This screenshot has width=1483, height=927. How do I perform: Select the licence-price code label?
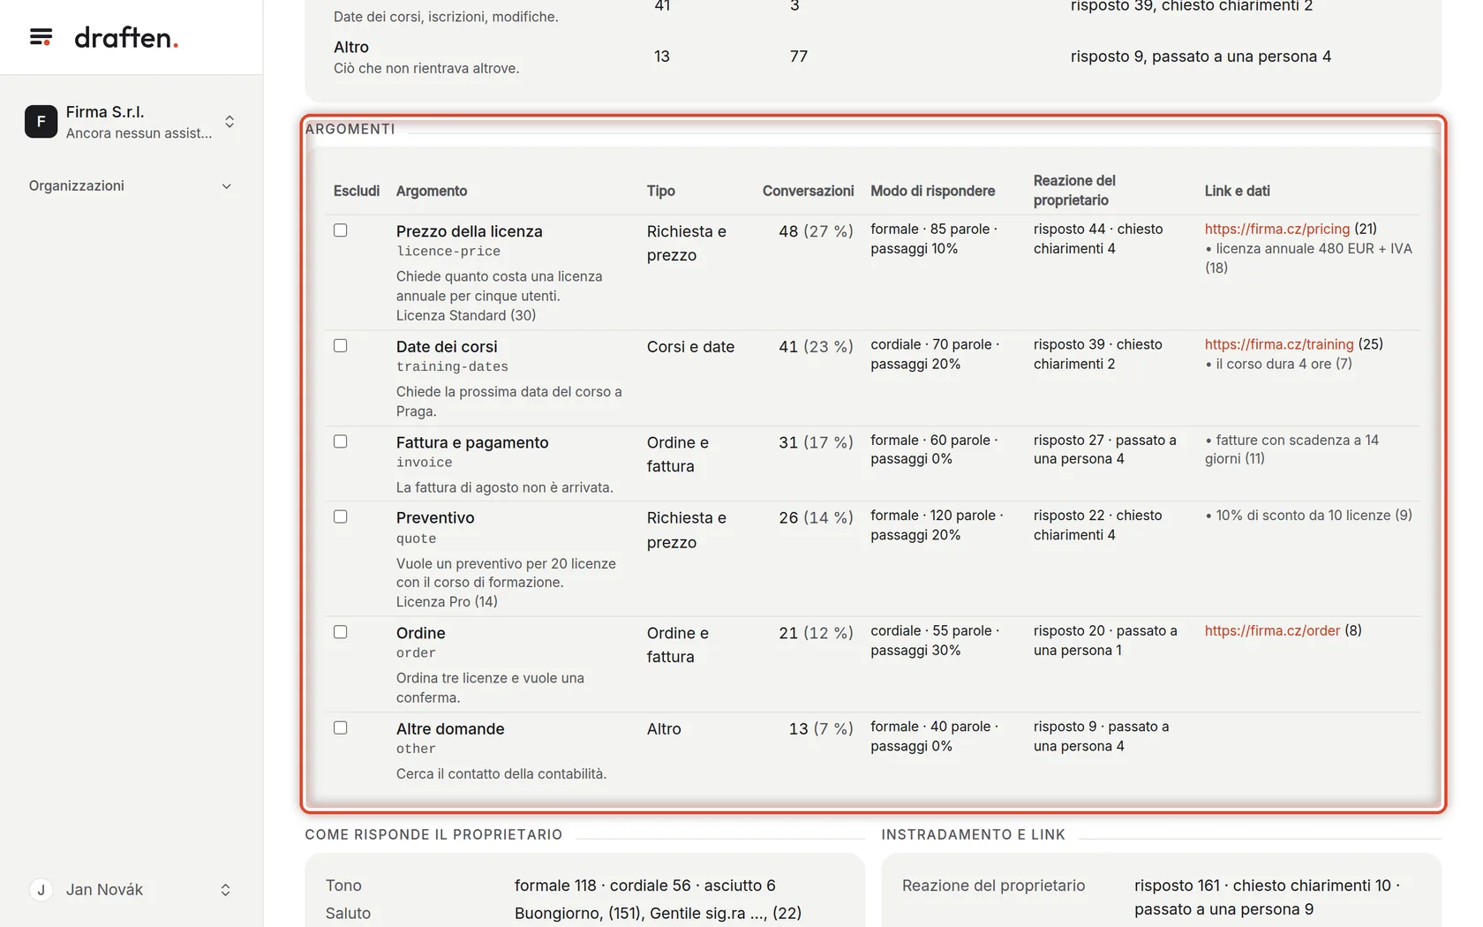(448, 252)
